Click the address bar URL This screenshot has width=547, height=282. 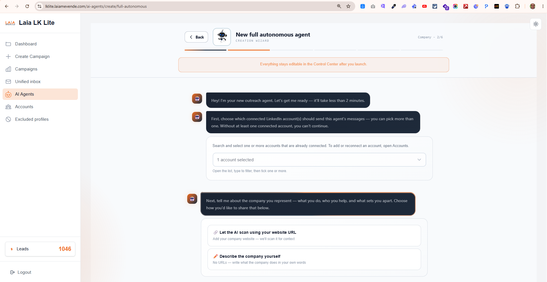coord(96,6)
